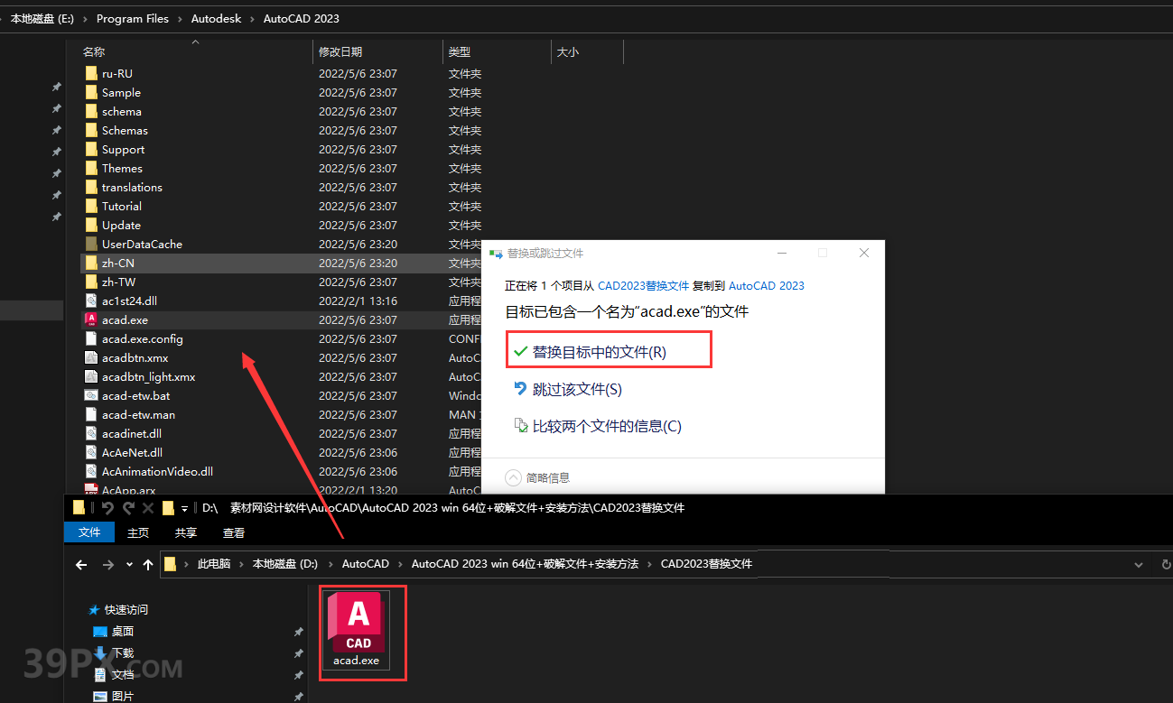
Task: Select 图片 in navigation pane
Action: [x=123, y=696]
